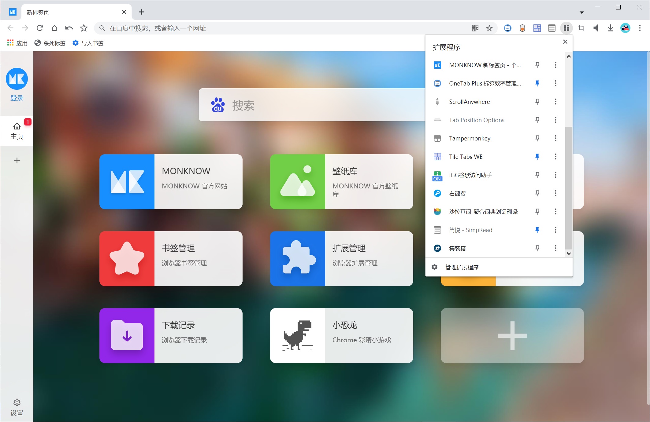
Task: Click 登录 under the MK logo
Action: pyautogui.click(x=17, y=98)
